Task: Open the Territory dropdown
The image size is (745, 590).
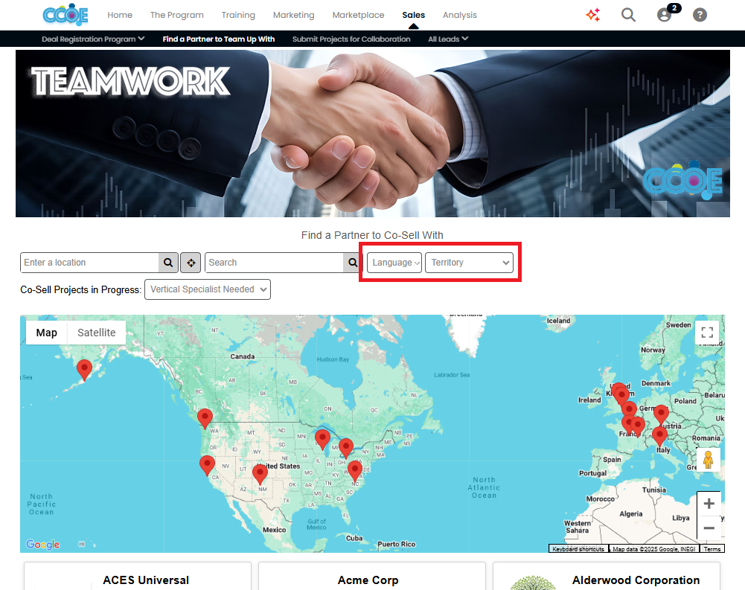Action: [469, 263]
